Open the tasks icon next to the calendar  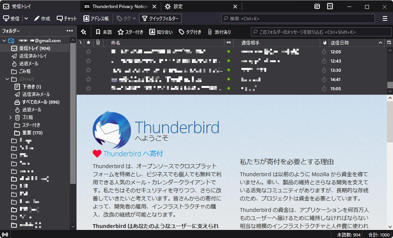click(330, 6)
